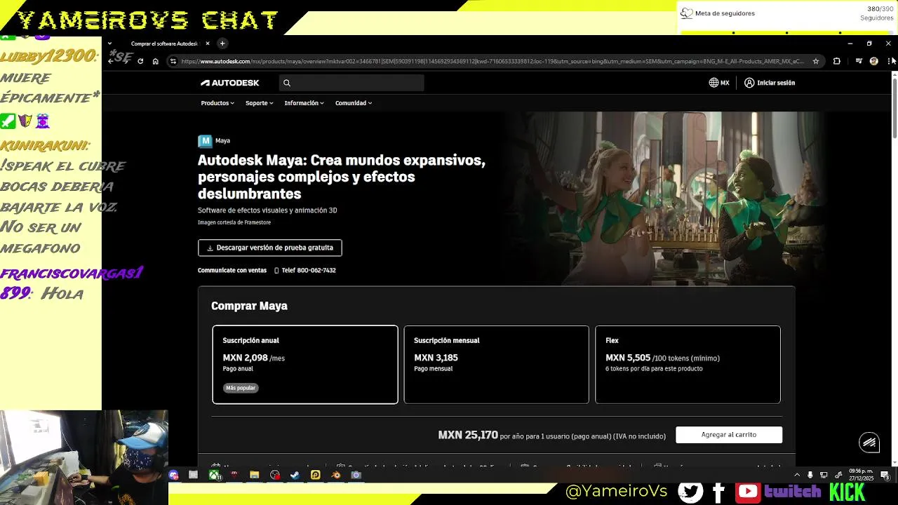Open a new browser tab

point(222,43)
